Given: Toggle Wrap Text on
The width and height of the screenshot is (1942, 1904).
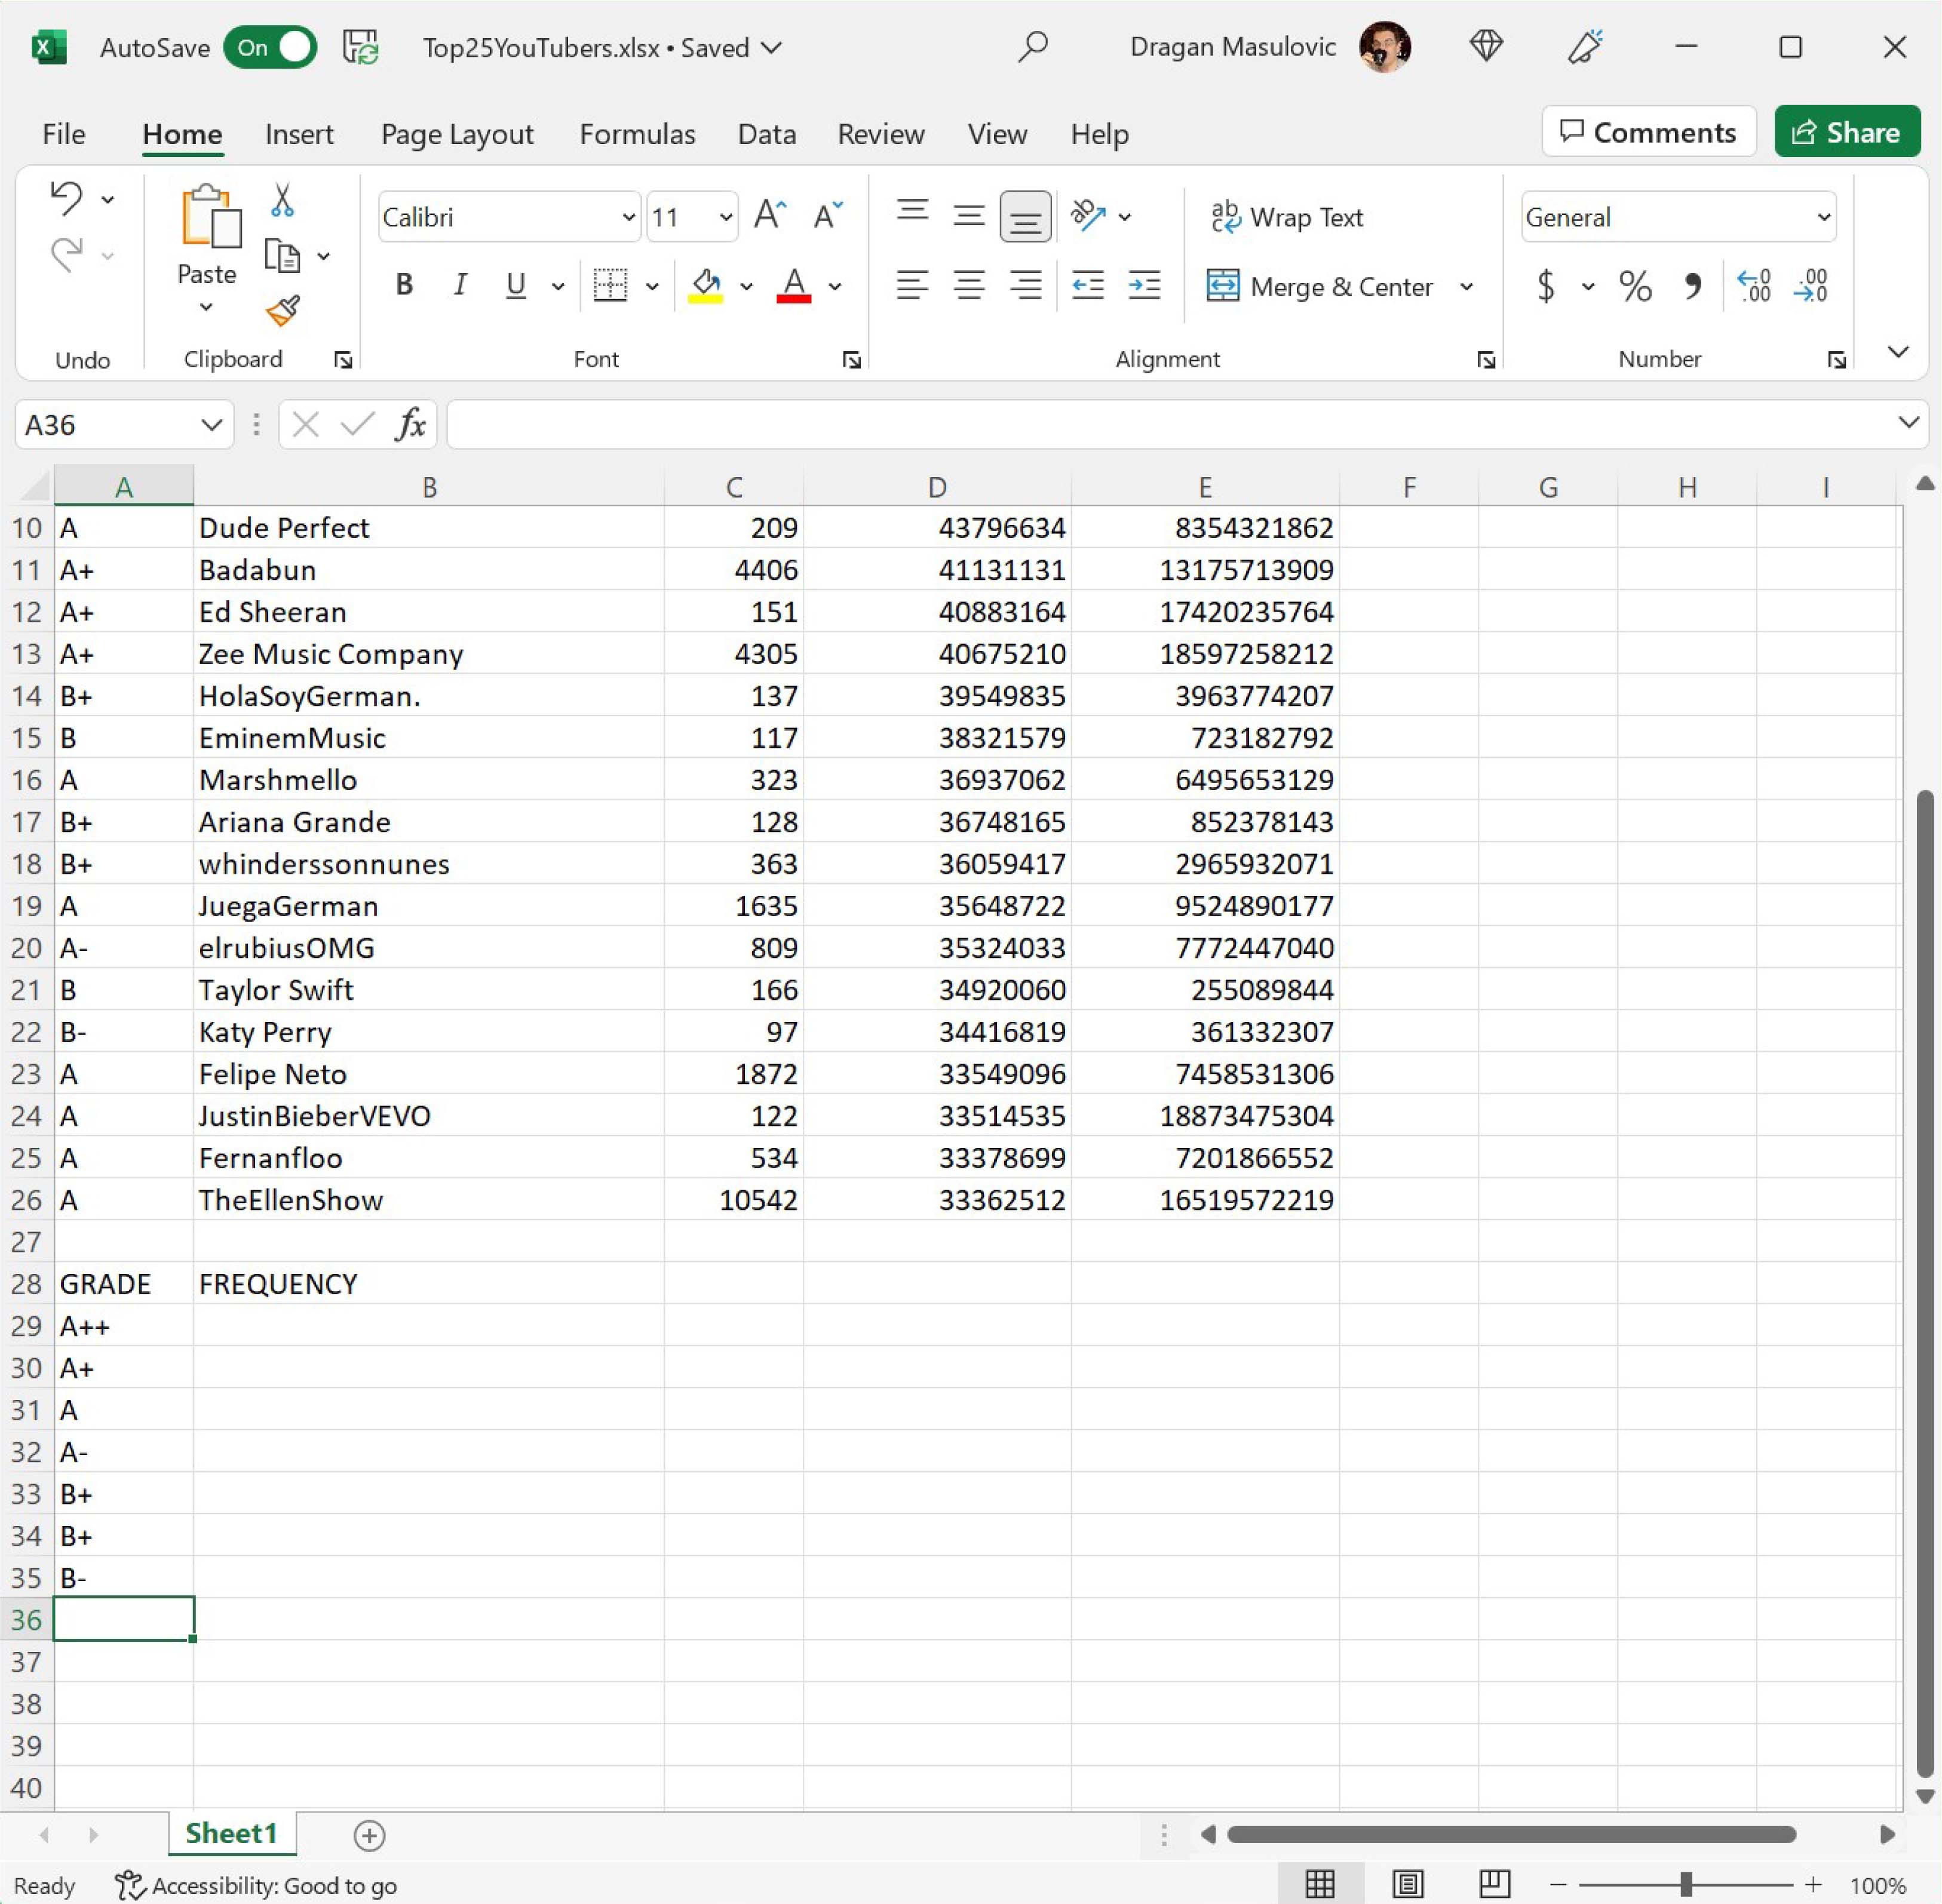Looking at the screenshot, I should click(x=1287, y=217).
